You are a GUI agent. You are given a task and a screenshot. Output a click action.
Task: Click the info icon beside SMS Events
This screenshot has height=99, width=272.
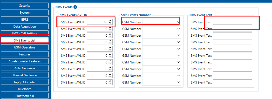tap(75, 7)
